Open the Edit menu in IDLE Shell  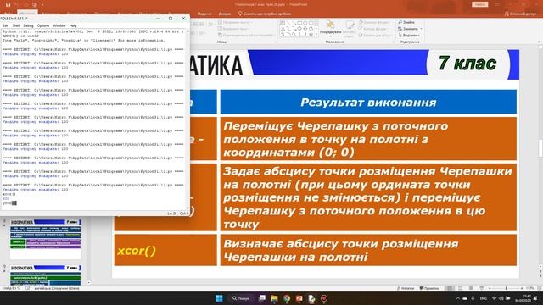tap(6, 25)
